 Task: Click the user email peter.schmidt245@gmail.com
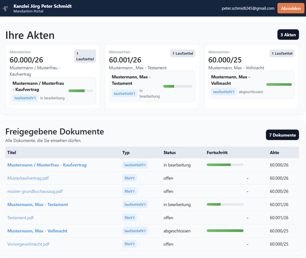[x=248, y=8]
